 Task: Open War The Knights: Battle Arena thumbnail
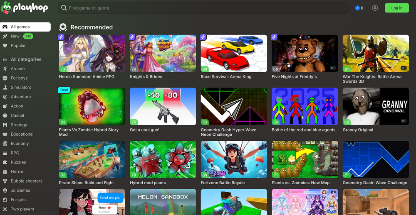tap(376, 53)
